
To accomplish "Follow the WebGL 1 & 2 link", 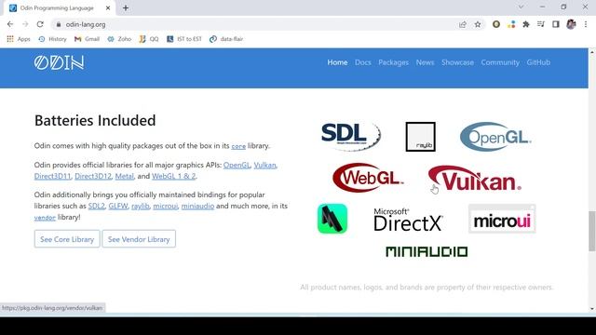I will point(174,176).
